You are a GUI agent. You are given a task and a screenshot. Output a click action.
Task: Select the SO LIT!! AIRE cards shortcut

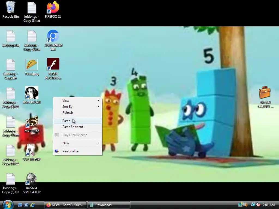click(32, 153)
